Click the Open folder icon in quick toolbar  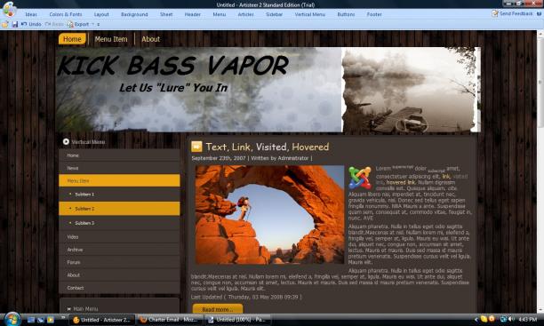[x=4, y=24]
